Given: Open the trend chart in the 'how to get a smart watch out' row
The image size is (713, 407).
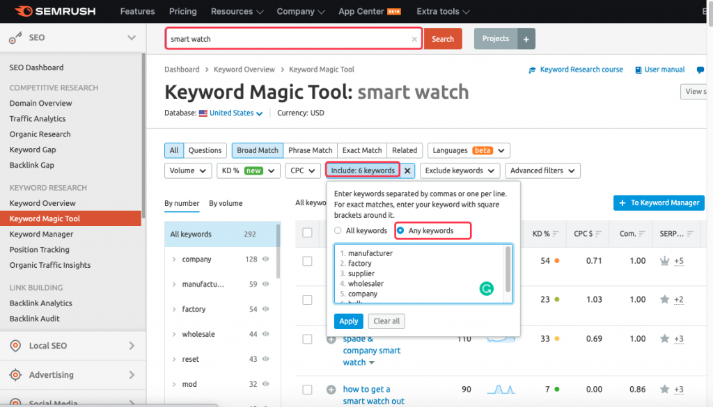Looking at the screenshot, I should point(501,390).
